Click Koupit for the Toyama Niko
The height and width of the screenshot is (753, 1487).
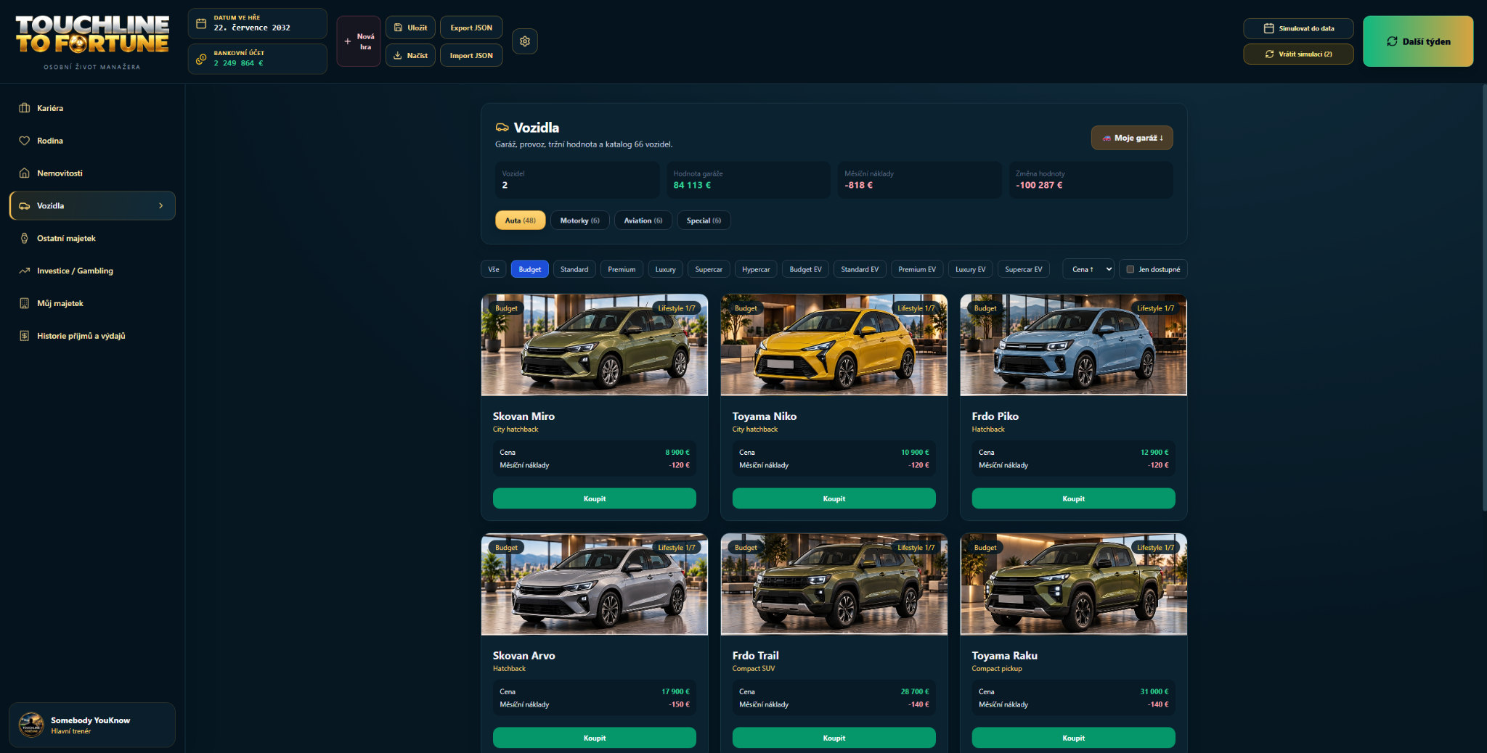(x=834, y=498)
